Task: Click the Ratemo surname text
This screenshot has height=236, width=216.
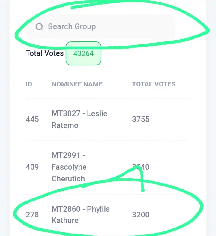Action: point(65,126)
